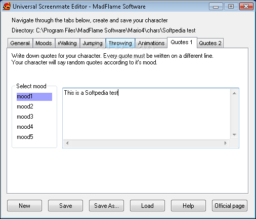Viewport: 256px width, 219px height.
Task: Open the Throwing tab
Action: pyautogui.click(x=120, y=43)
